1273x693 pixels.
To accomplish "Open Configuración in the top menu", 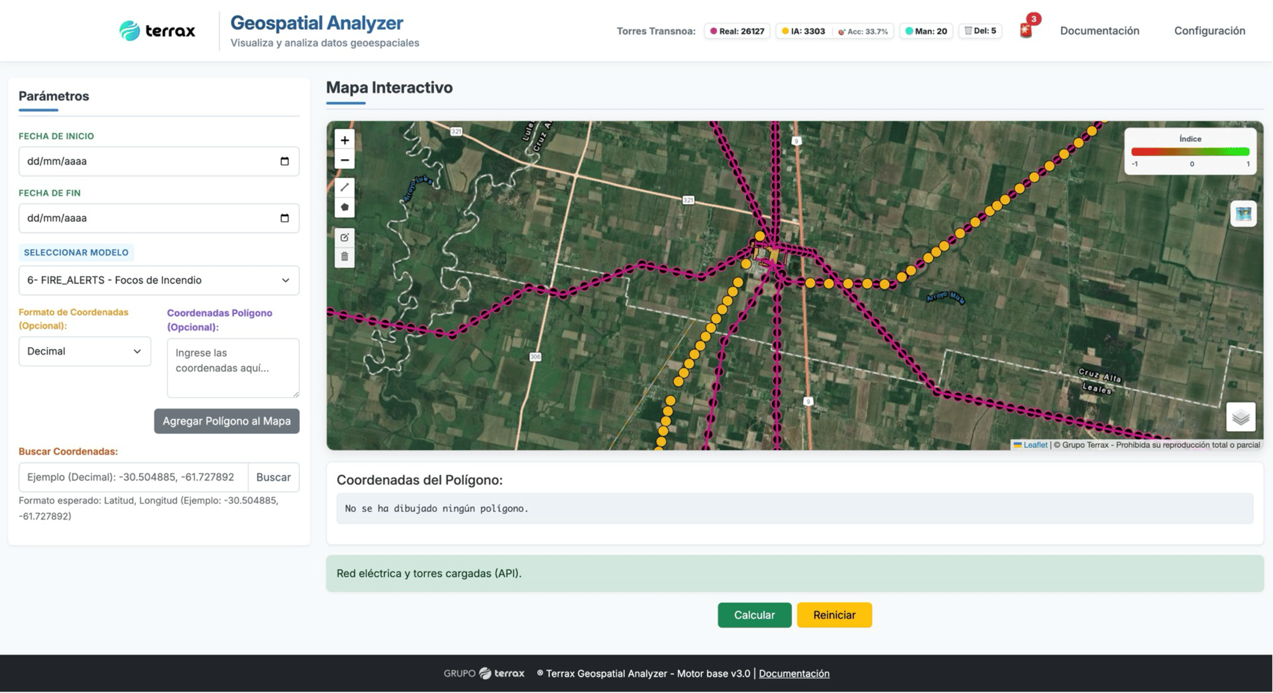I will click(1209, 31).
